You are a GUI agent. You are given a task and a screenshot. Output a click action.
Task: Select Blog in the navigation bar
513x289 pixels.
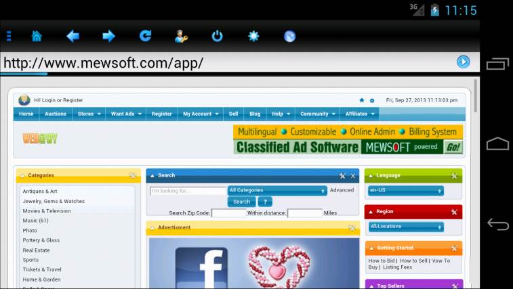255,114
